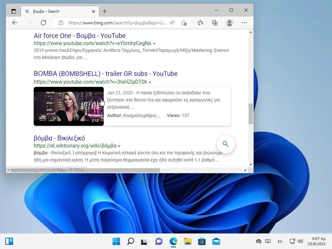
Task: Open Mail app from taskbar
Action: coord(216,241)
